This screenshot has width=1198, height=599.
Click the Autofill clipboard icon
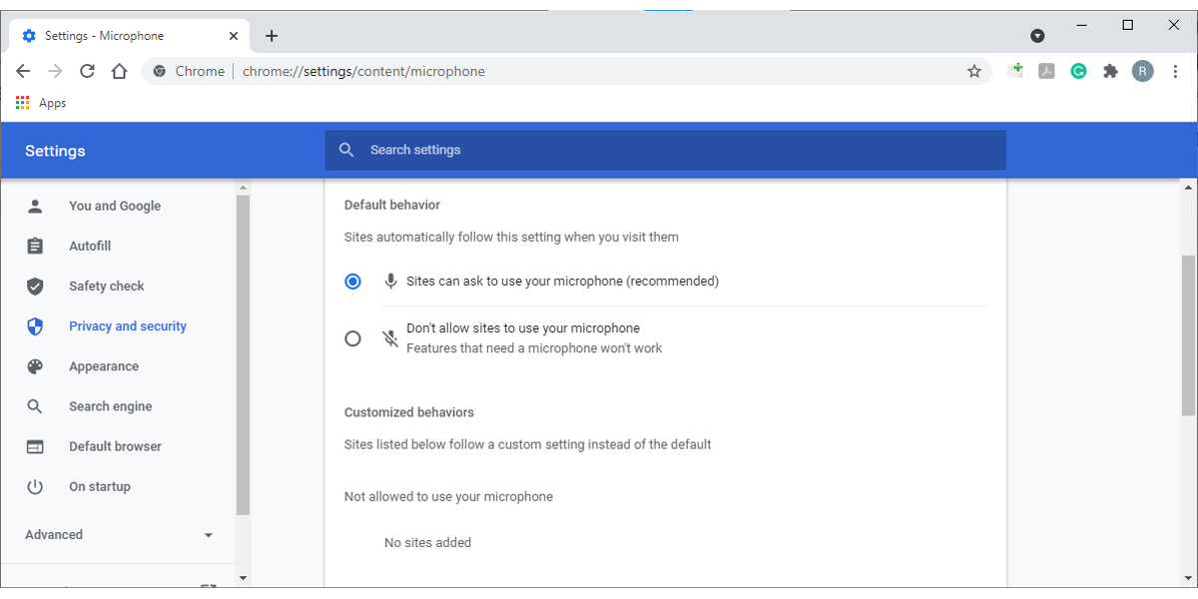pyautogui.click(x=35, y=246)
